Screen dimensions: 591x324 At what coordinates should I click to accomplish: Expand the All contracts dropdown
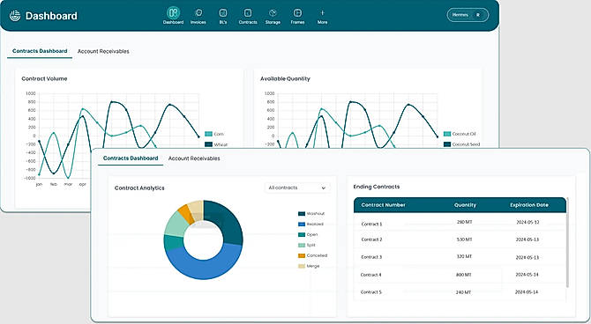click(297, 188)
